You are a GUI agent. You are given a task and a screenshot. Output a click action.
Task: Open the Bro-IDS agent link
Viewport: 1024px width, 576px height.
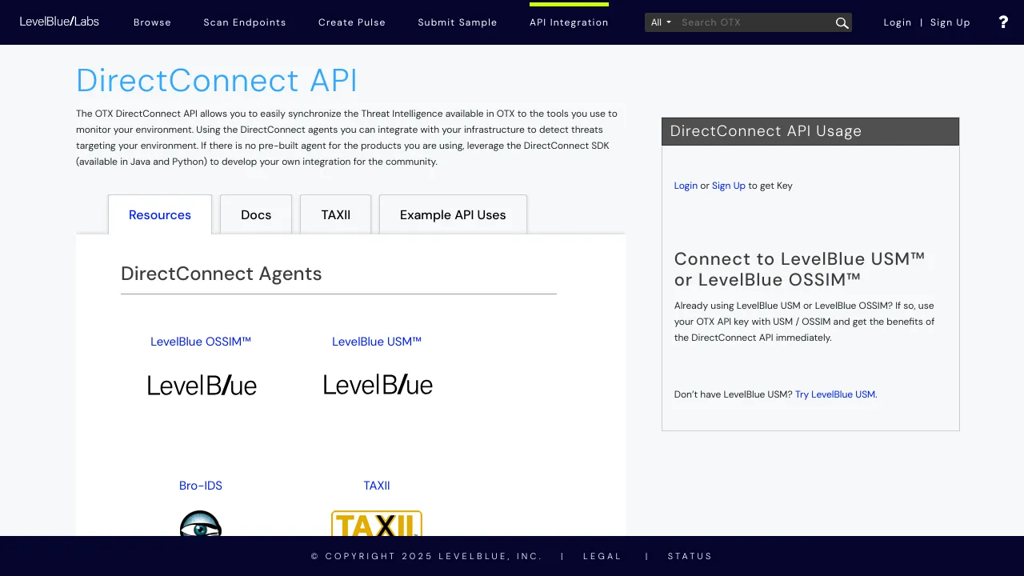(201, 486)
